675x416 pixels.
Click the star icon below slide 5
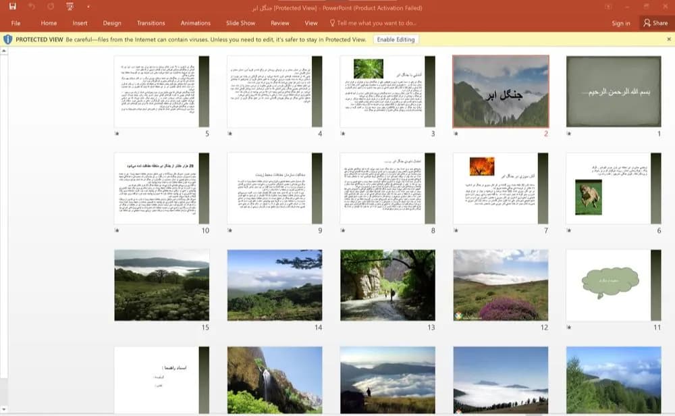click(x=117, y=134)
